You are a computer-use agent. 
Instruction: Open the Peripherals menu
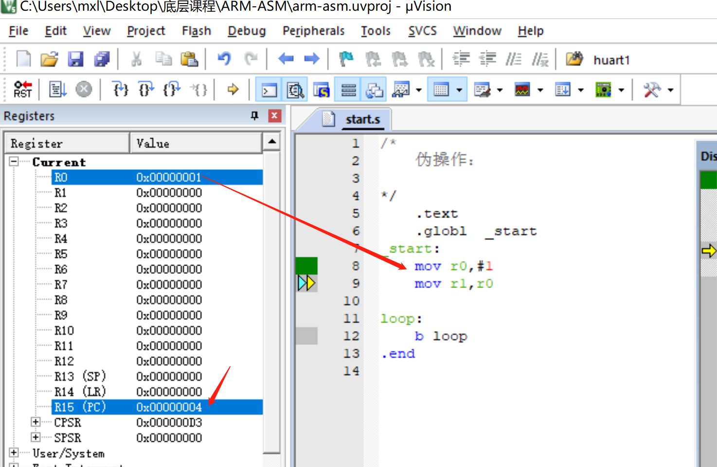313,31
